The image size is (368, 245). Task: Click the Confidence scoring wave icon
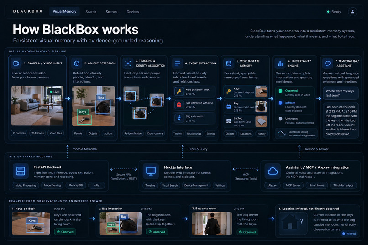(282, 133)
